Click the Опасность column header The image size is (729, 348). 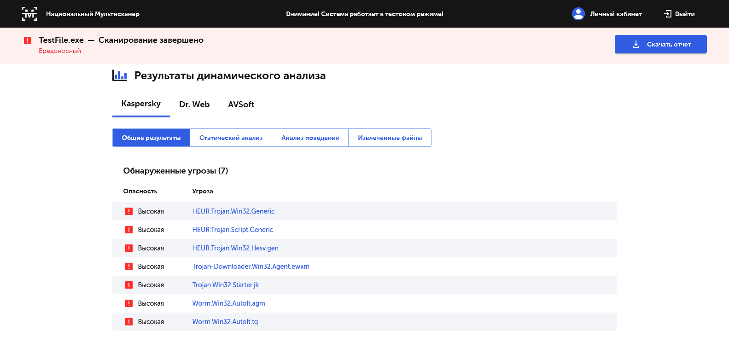(140, 191)
